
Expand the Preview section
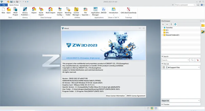coord(162,104)
